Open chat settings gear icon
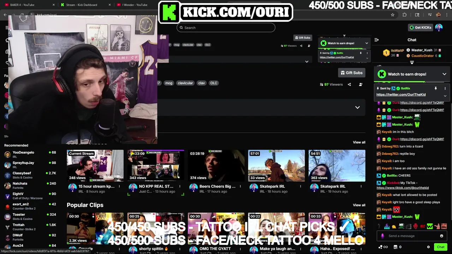 pos(428,247)
